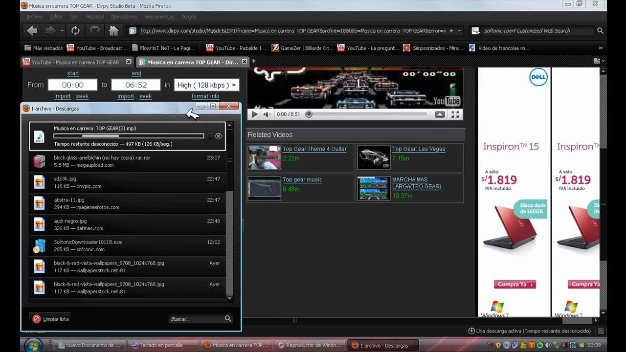Open Teclado en pantalla taskbar item
The height and width of the screenshot is (352, 626).
[163, 345]
